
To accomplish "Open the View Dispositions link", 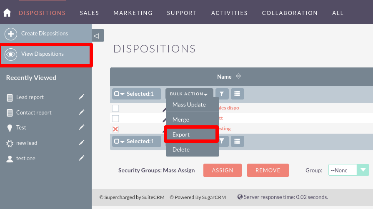I will pos(43,54).
